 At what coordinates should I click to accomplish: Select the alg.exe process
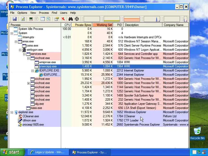coord(99,104)
